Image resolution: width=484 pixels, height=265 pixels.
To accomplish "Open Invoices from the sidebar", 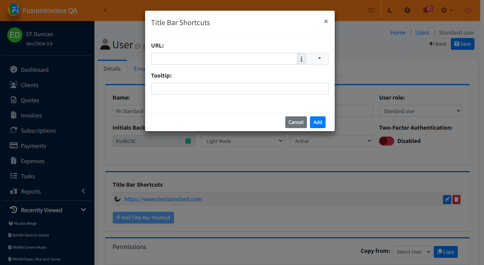I will click(x=31, y=116).
